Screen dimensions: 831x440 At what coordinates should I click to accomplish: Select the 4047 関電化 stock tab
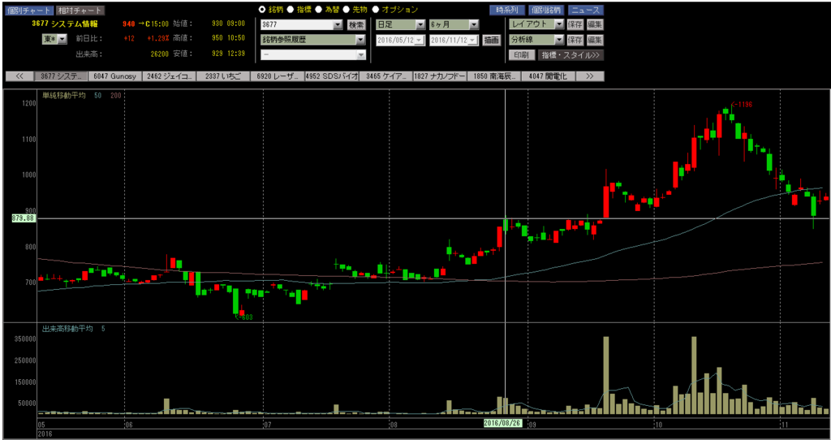[x=548, y=76]
